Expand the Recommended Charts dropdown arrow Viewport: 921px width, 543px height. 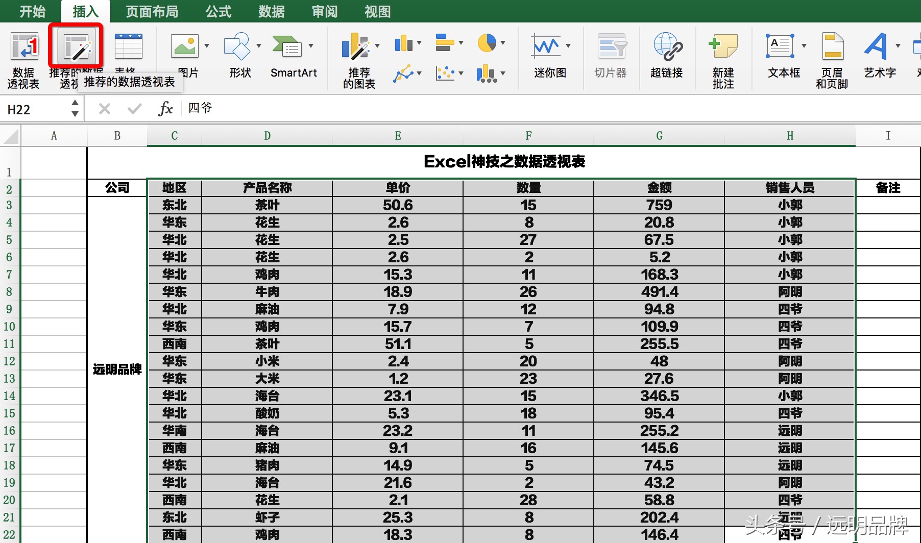pos(377,46)
